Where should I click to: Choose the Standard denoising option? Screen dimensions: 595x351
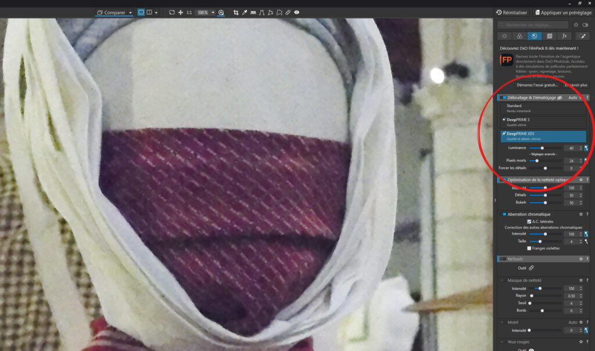(543, 108)
